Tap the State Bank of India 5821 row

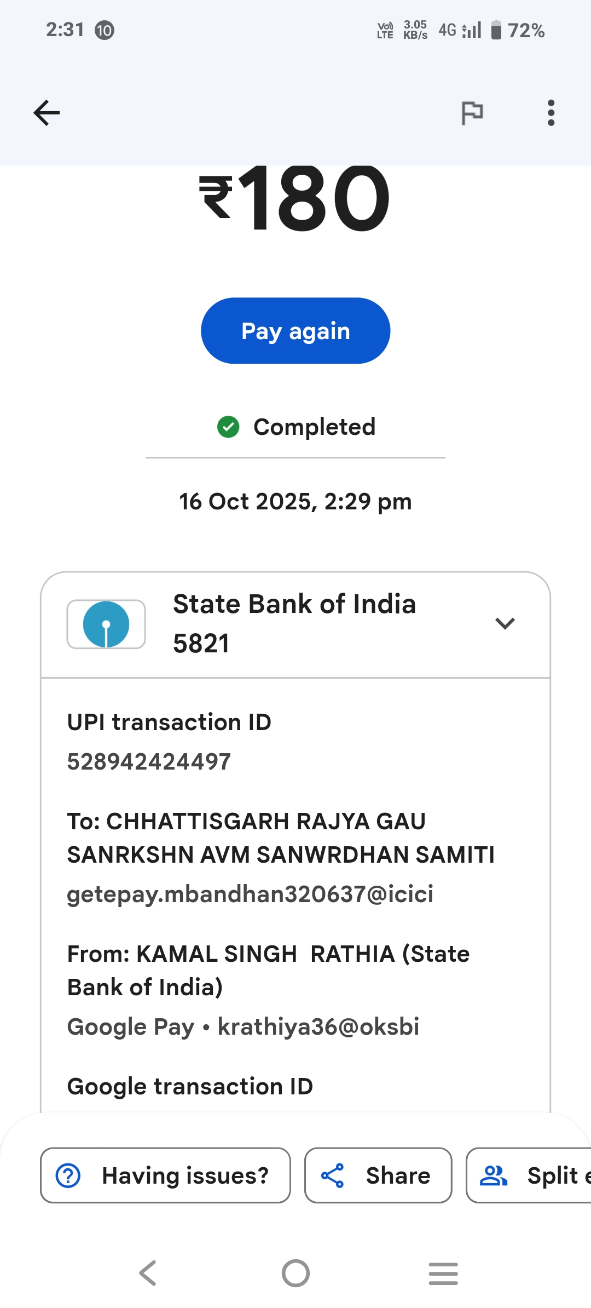click(294, 623)
